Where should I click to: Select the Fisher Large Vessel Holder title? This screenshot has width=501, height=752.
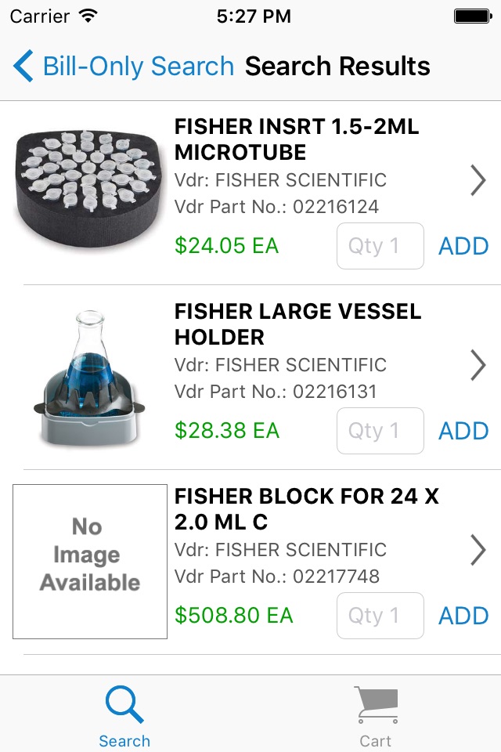[297, 324]
